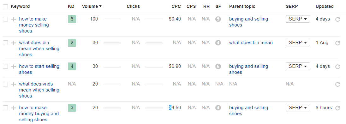Screen dimensions: 346x124
Task: Open SERP dropdown for first keyword row
Action: (x=298, y=19)
